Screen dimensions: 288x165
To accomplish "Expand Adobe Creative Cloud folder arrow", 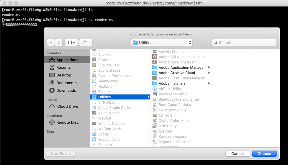I will (x=209, y=73).
